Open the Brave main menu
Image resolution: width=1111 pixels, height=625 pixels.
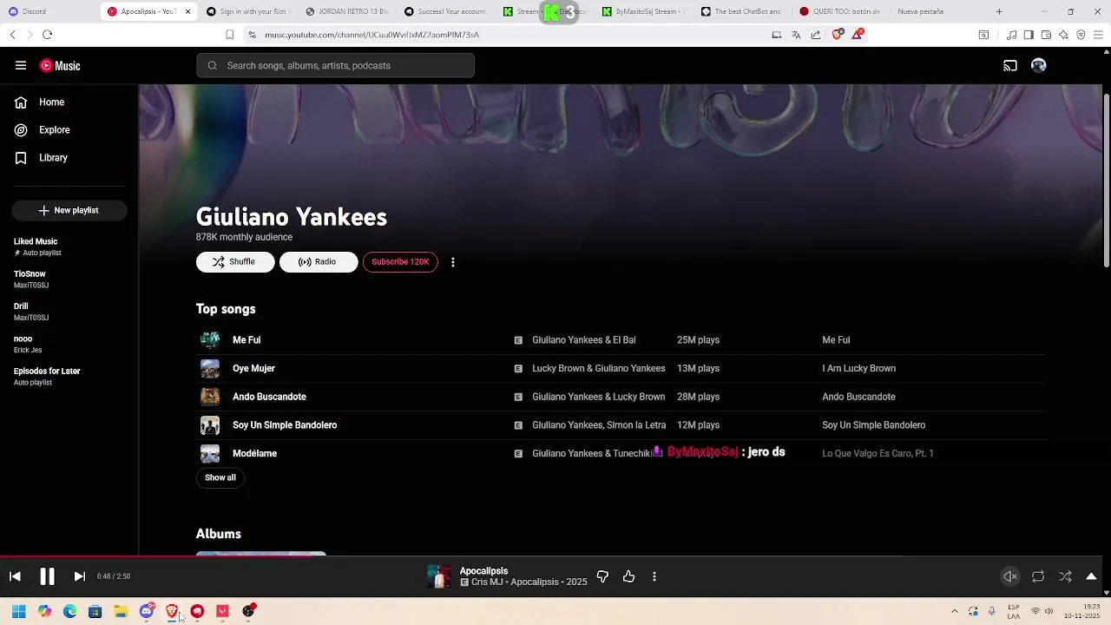pos(1098,35)
